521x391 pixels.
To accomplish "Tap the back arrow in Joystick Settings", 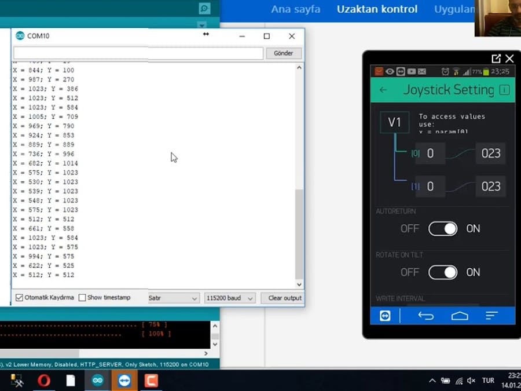I will pyautogui.click(x=383, y=90).
